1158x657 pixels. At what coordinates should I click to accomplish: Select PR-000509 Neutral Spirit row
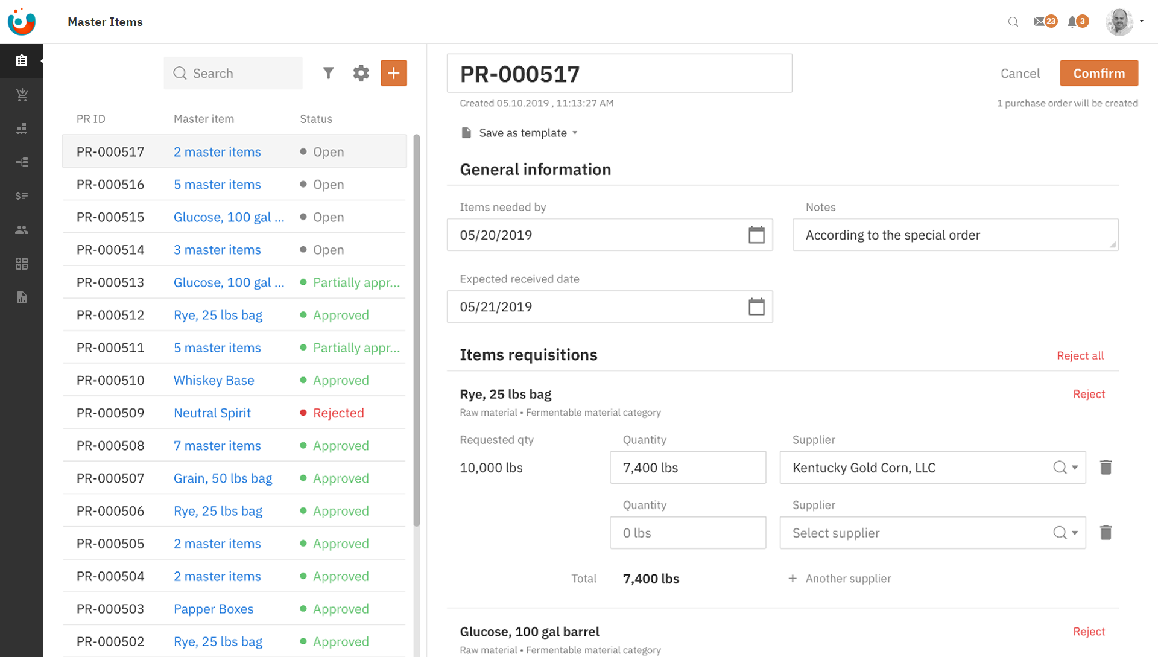coord(110,413)
